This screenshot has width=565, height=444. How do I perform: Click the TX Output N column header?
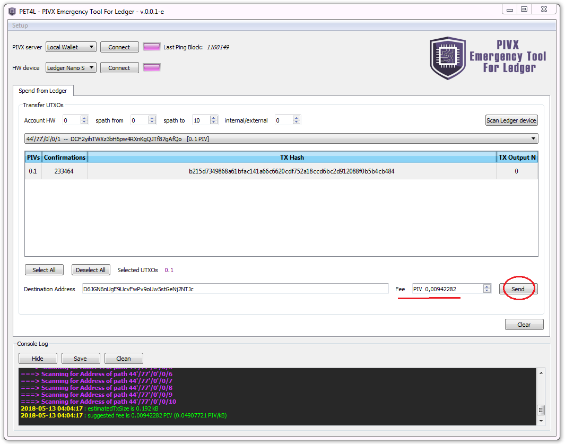click(x=517, y=158)
